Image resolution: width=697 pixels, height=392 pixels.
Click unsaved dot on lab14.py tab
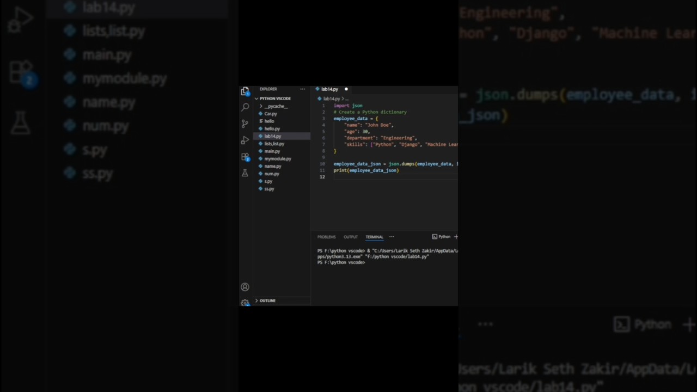coord(346,89)
